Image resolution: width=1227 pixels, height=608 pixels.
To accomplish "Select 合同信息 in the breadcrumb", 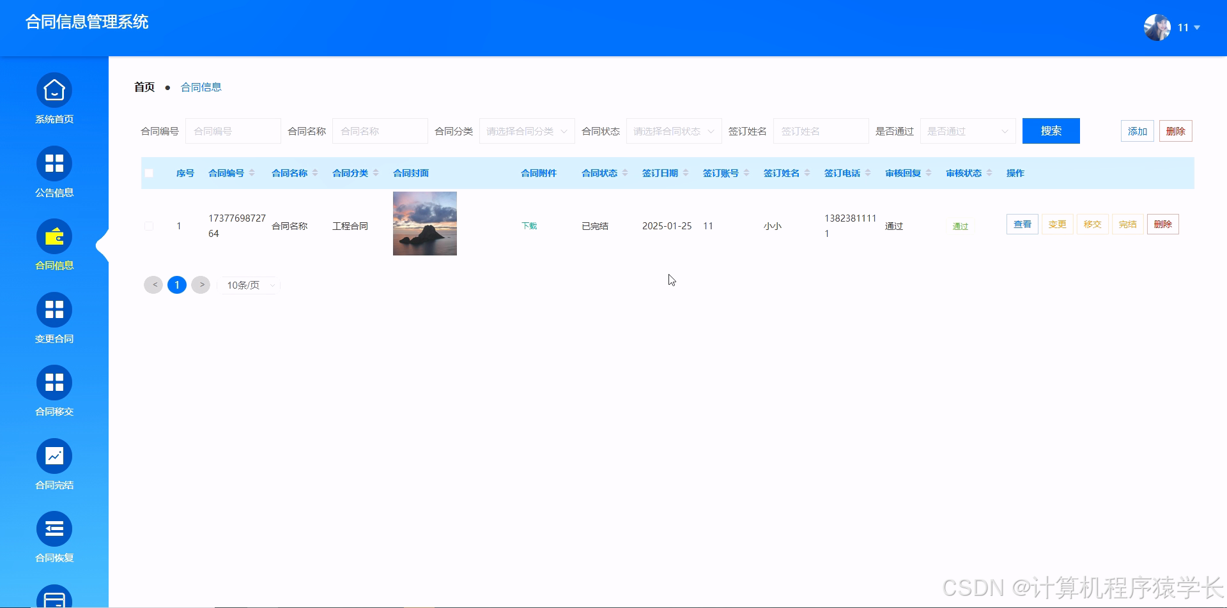I will (x=200, y=86).
